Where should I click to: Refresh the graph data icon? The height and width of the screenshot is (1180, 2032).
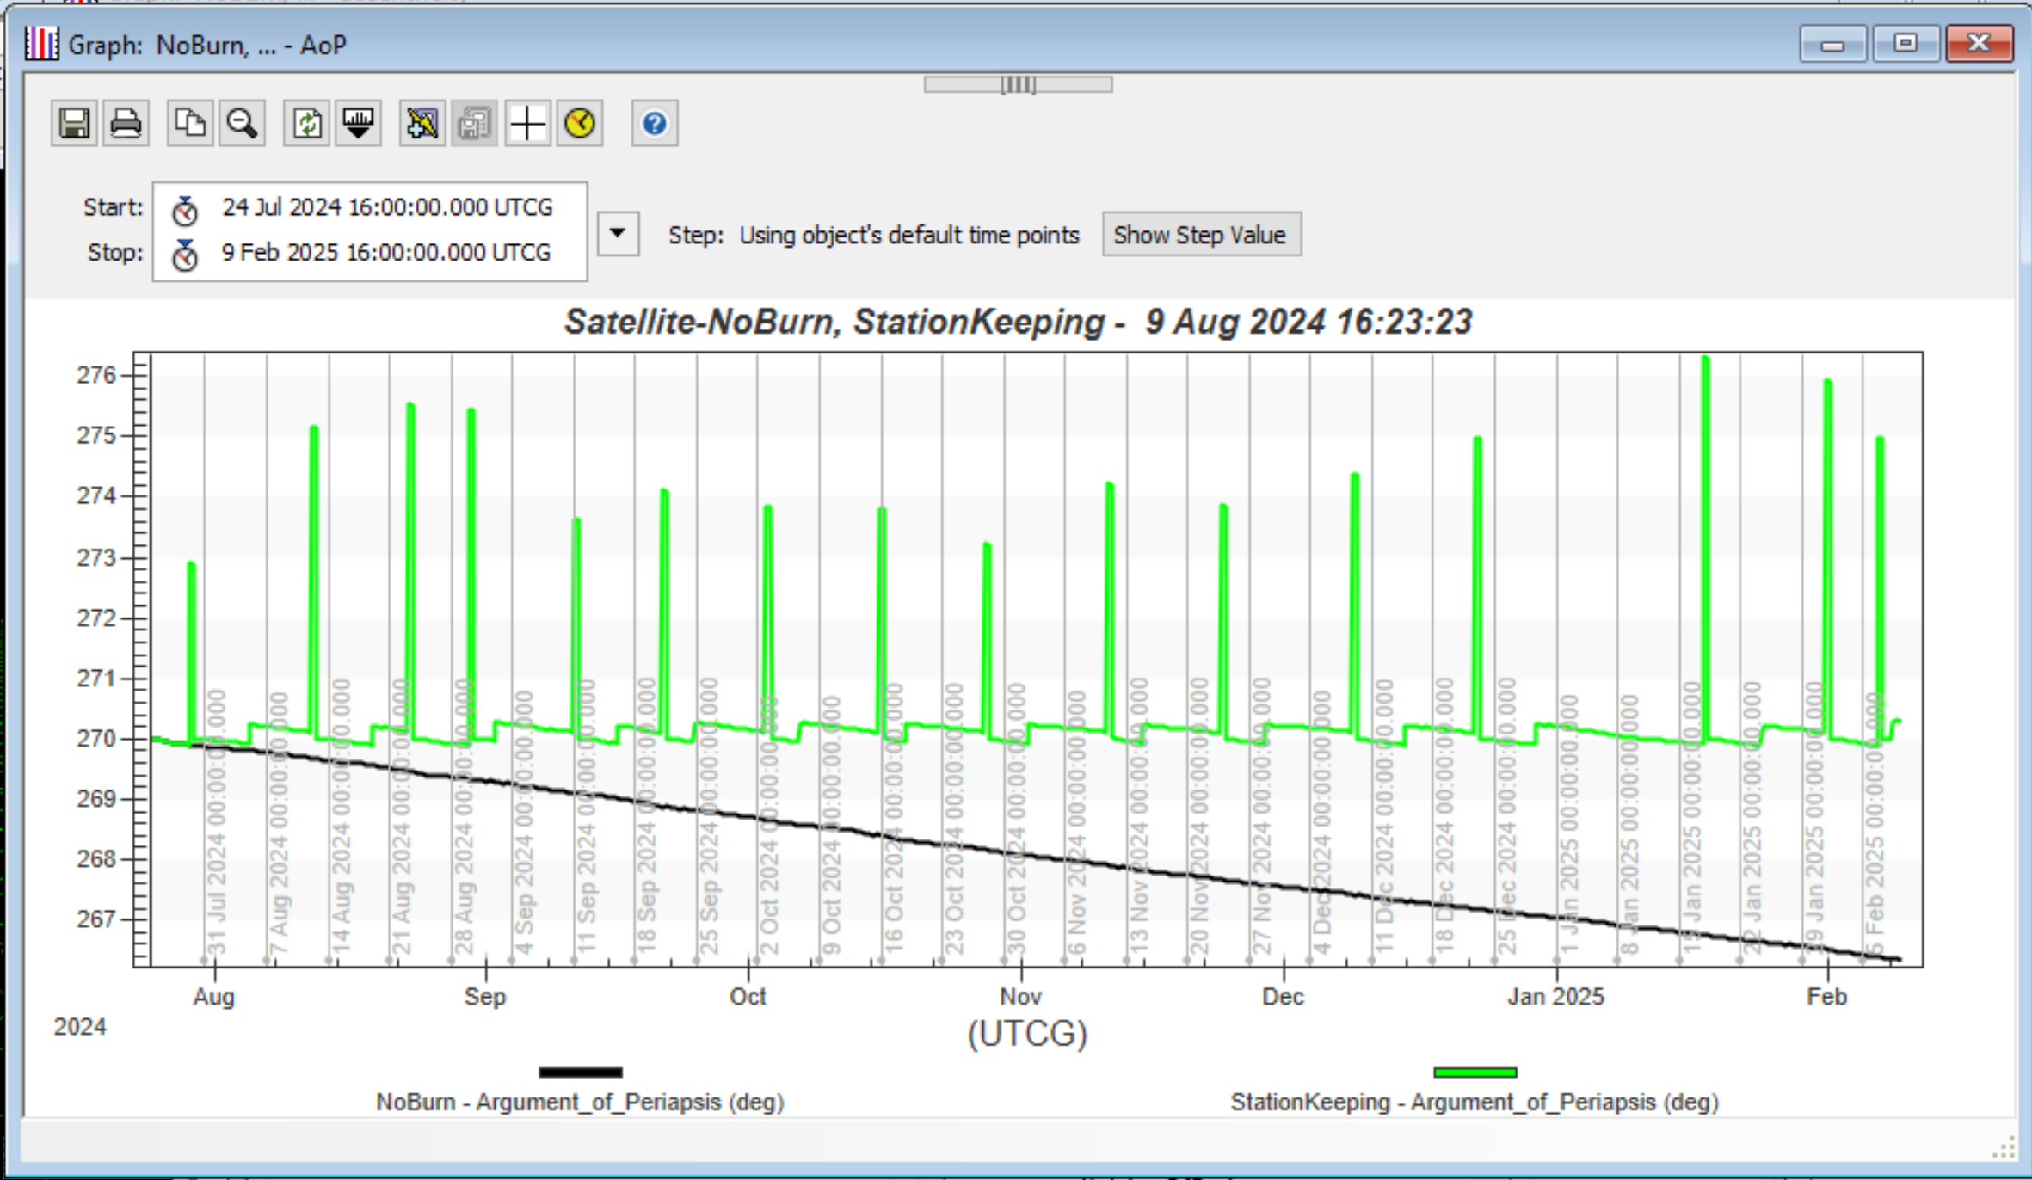pos(307,124)
